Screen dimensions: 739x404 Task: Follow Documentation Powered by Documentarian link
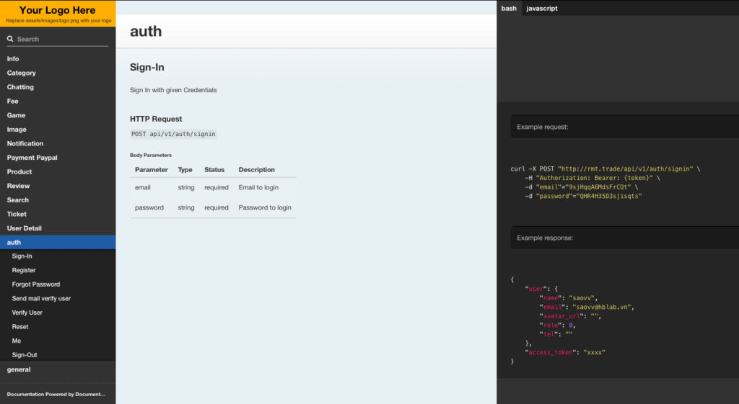56,394
